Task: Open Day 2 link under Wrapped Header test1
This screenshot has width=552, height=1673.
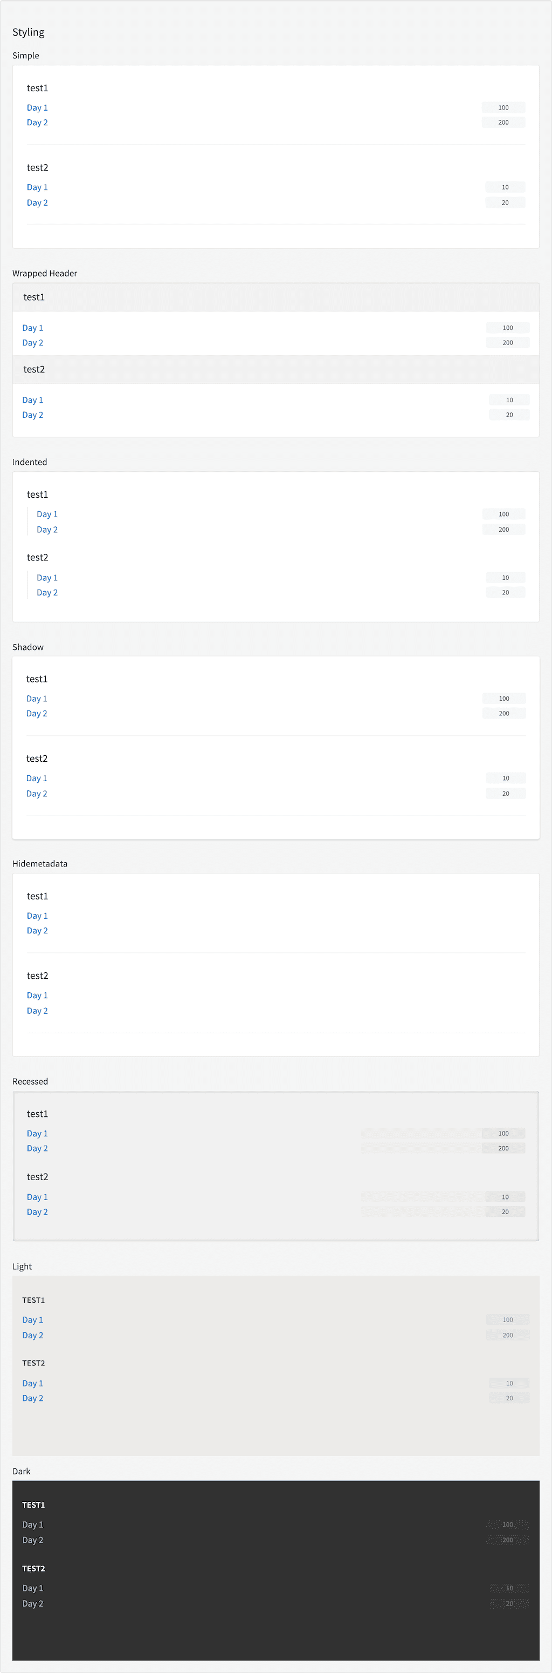Action: [32, 343]
